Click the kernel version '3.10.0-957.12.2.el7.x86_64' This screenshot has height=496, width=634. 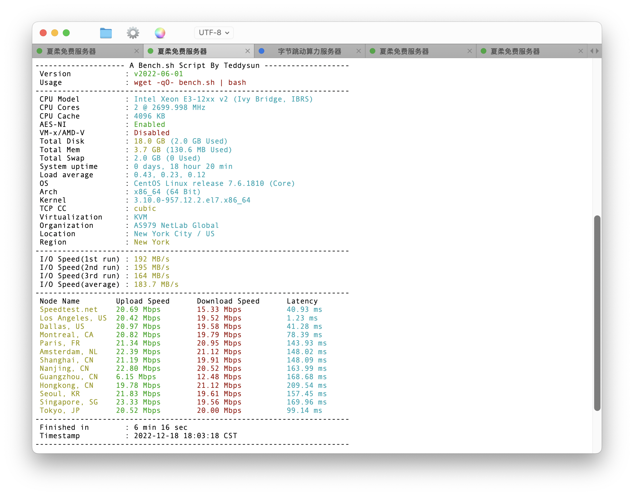point(192,200)
